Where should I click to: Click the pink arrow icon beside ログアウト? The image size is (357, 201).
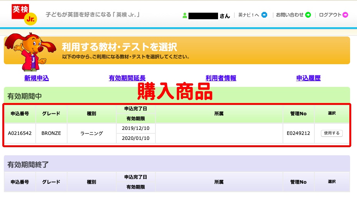[x=345, y=15]
